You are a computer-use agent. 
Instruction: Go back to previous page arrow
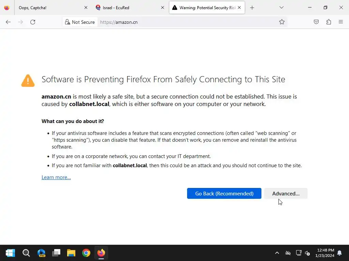coord(8,22)
